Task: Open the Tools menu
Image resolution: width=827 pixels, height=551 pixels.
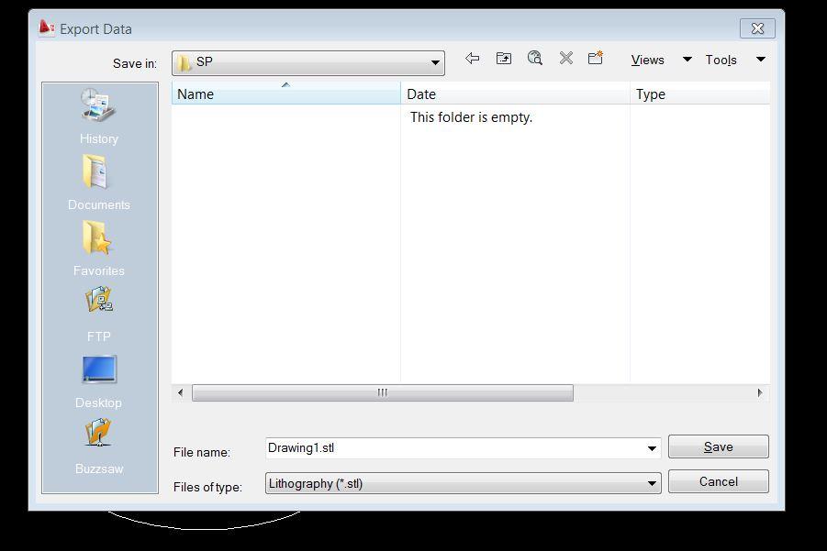Action: pos(721,61)
